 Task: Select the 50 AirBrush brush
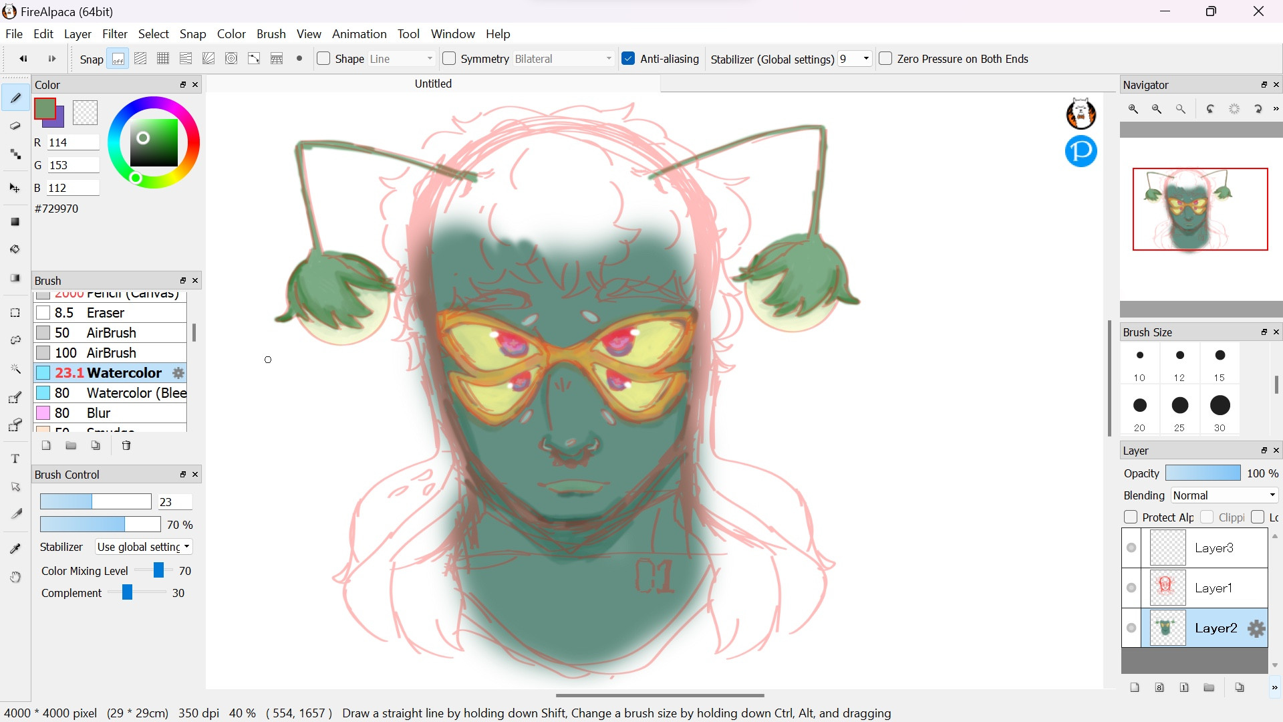pos(110,333)
